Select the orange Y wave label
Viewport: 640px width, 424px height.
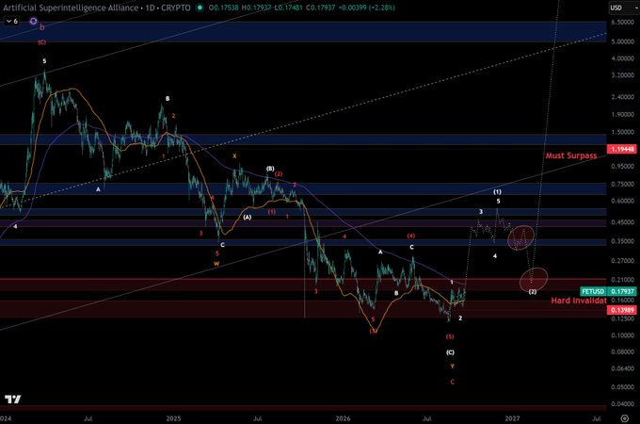[x=453, y=367]
